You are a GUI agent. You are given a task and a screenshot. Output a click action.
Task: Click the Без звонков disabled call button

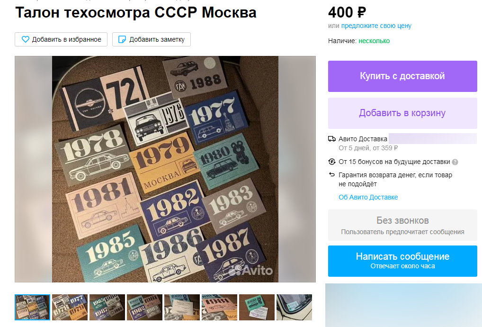402,225
